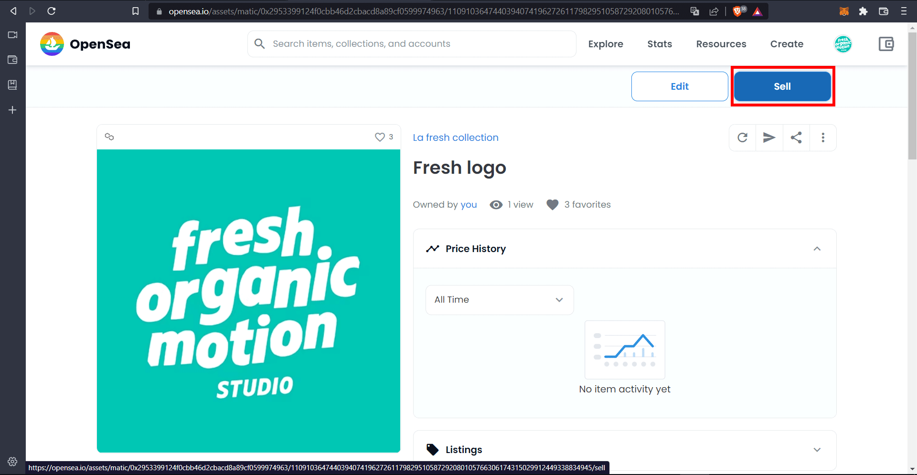917x475 pixels.
Task: Click browser forward arrow
Action: point(32,11)
